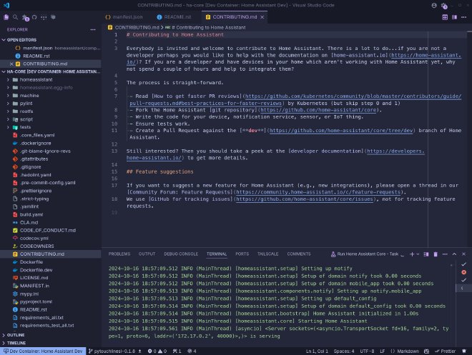472x355 pixels.
Task: Maximize the panel size chevron
Action: (454, 254)
